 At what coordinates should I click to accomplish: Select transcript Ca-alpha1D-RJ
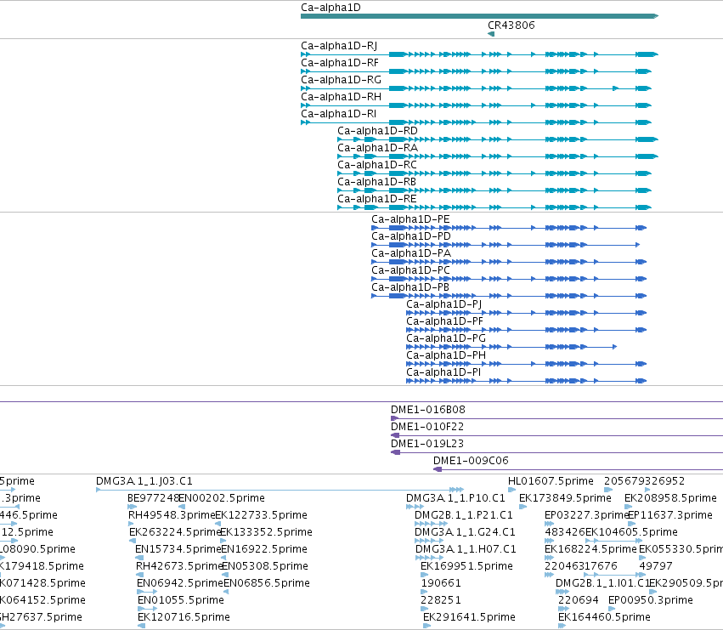(479, 54)
